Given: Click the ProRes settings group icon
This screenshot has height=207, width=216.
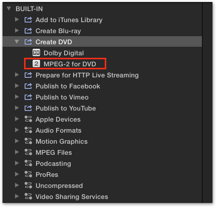Looking at the screenshot, I should (x=28, y=174).
